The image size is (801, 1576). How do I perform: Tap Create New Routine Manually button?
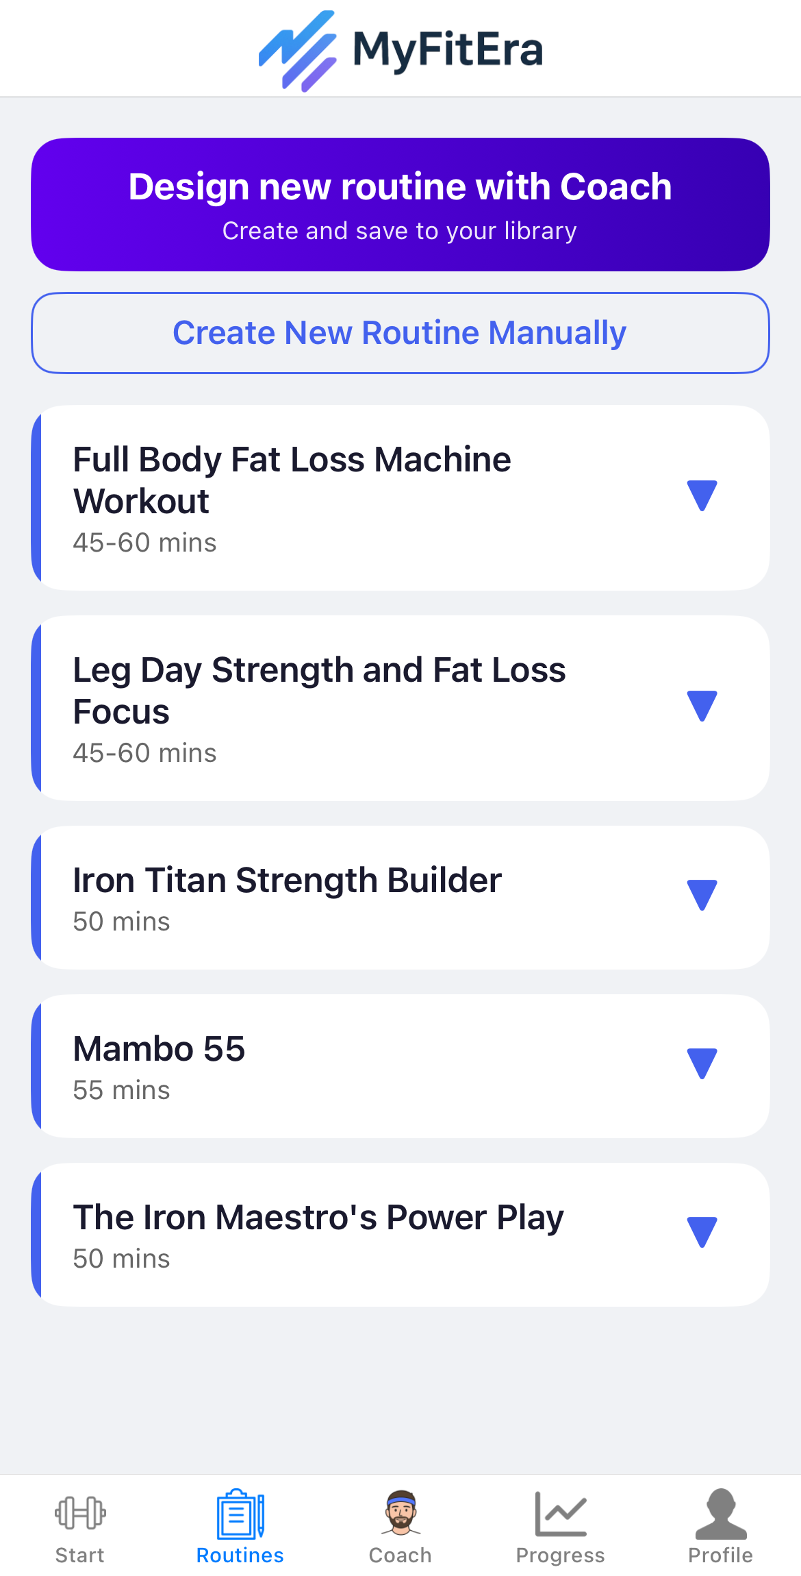(x=400, y=333)
